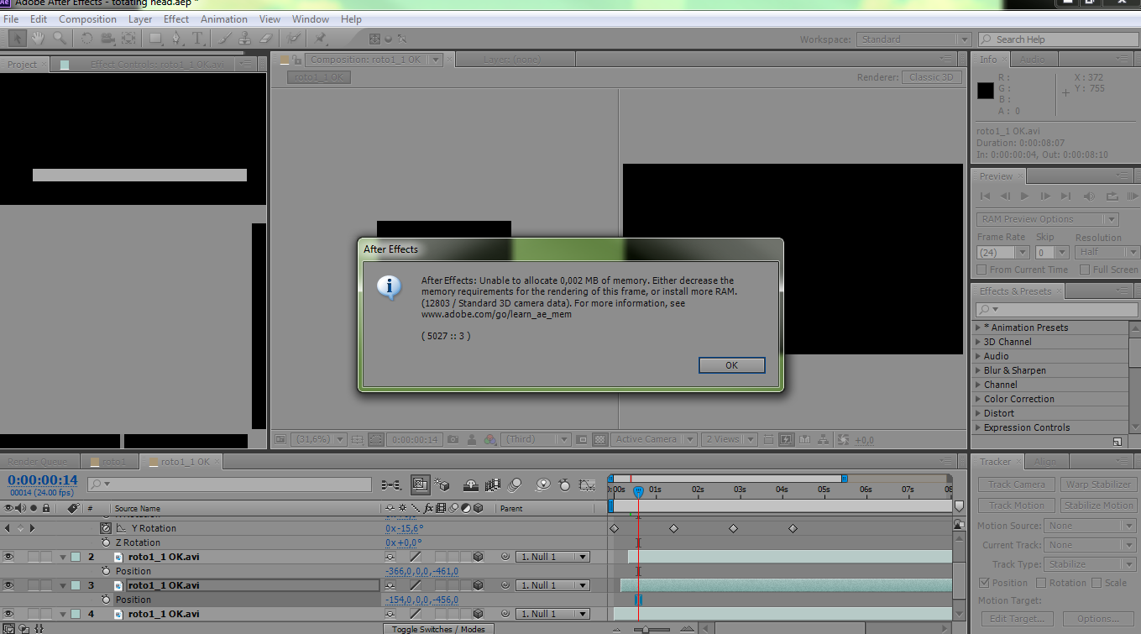Toggle Live Update in timeline
Viewport: 1141px width, 634px height.
click(421, 485)
